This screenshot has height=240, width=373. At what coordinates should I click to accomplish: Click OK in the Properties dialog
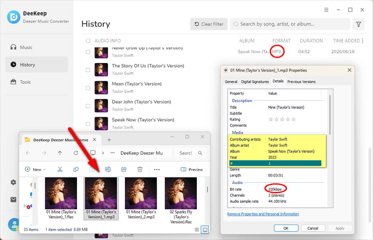point(286,228)
